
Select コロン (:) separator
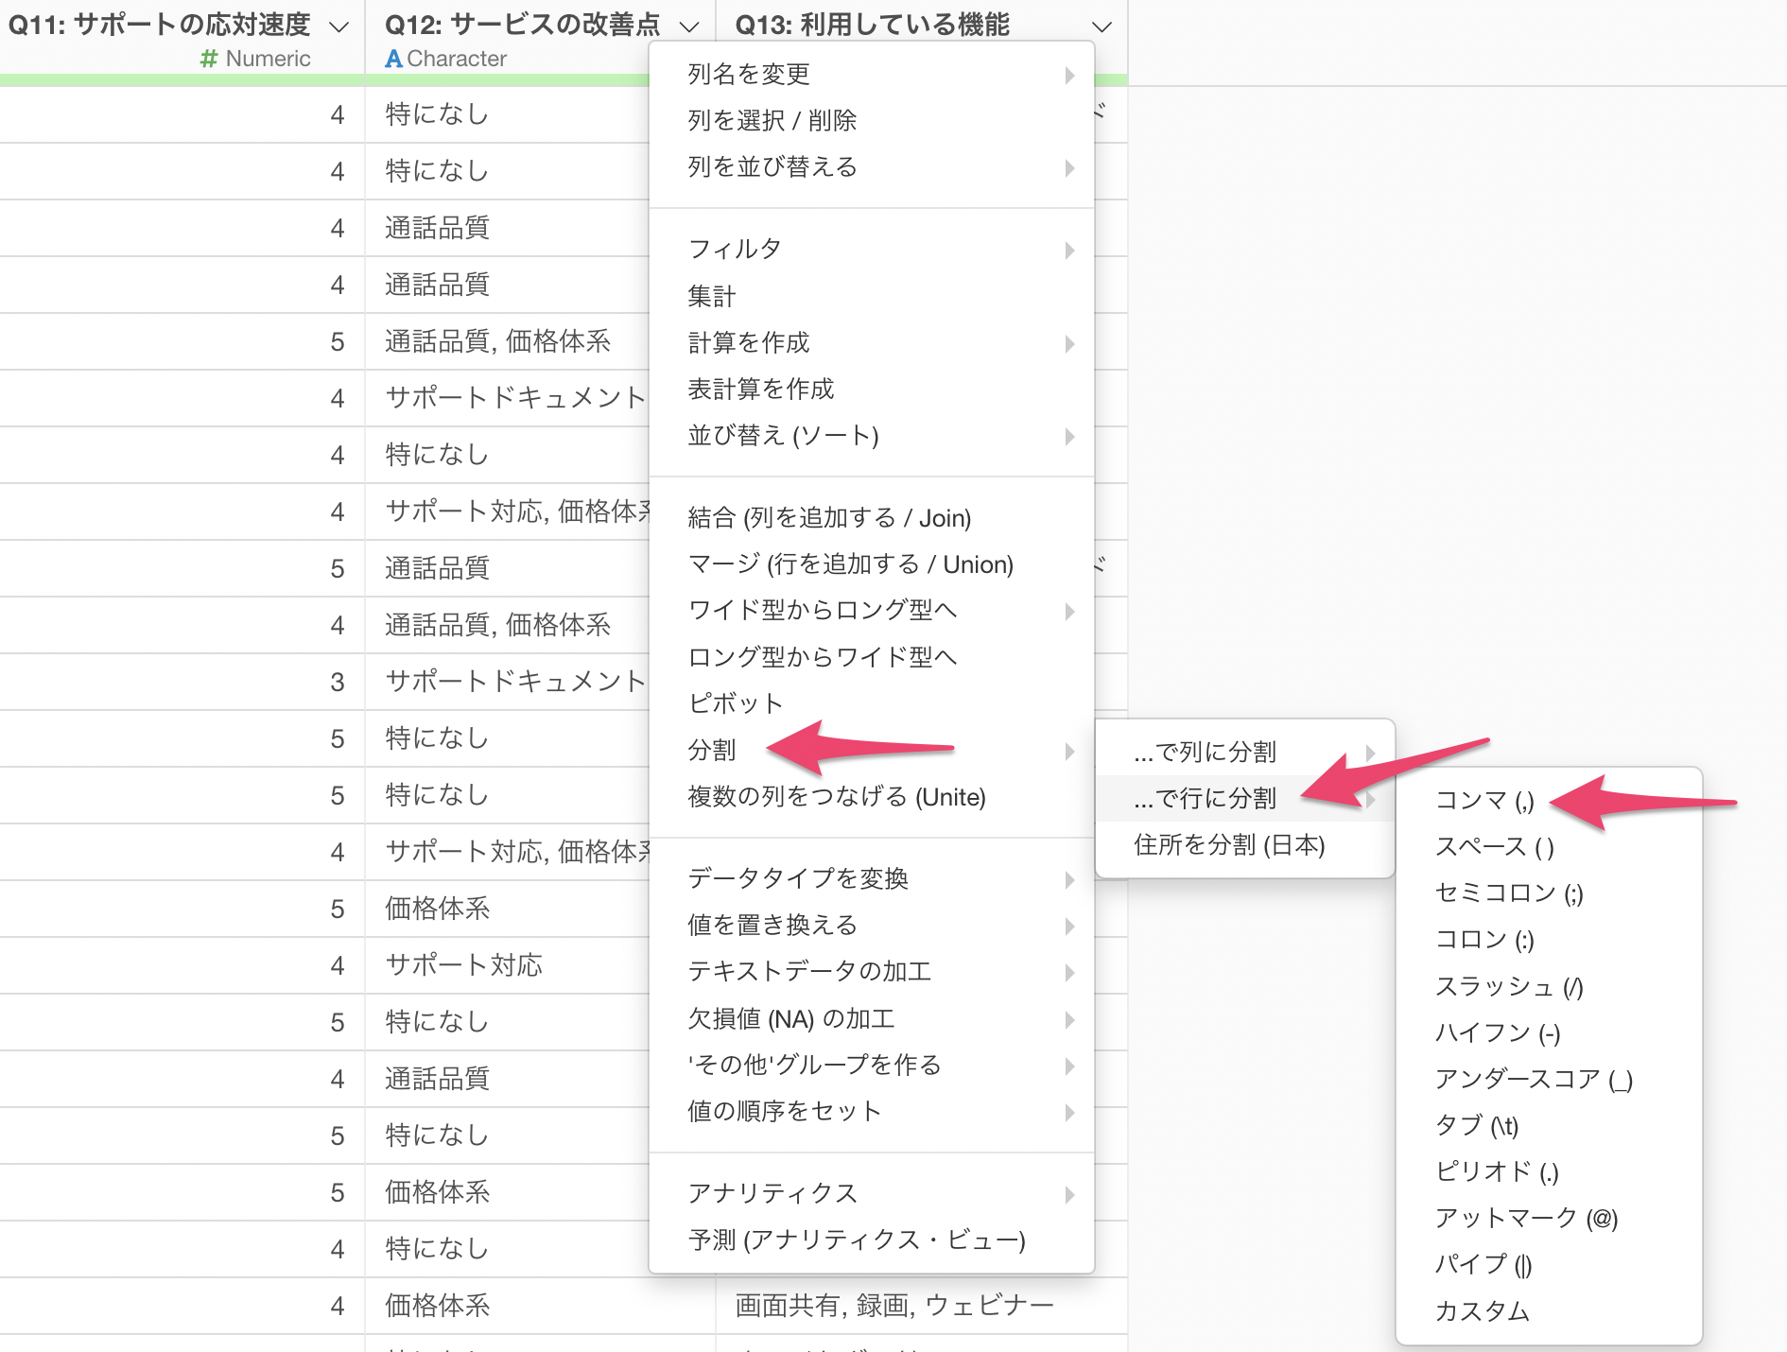pyautogui.click(x=1549, y=939)
